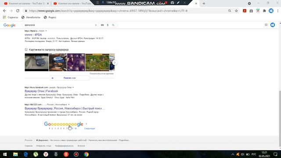Viewport: 281px width, 158px height.
Task: Go to results page 2
Action: point(52,129)
